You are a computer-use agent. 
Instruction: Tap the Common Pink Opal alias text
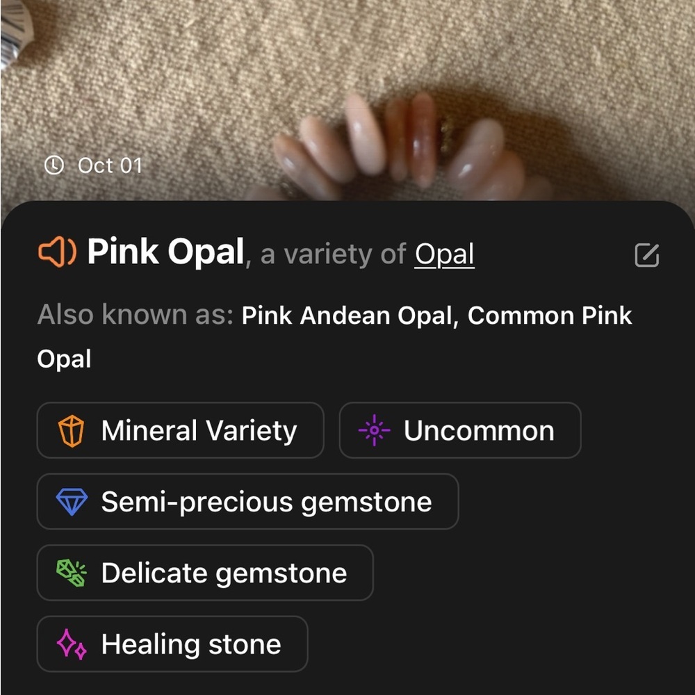(x=335, y=337)
